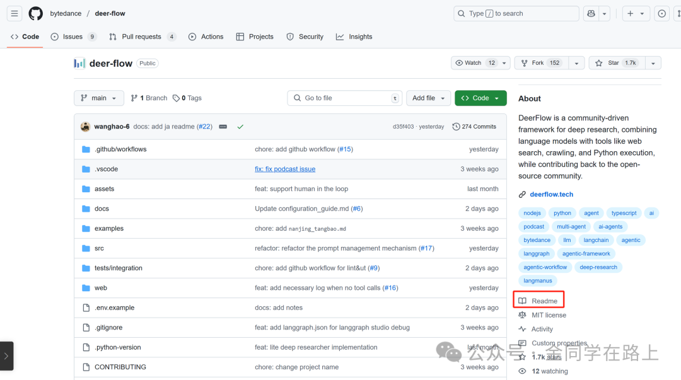The width and height of the screenshot is (681, 380).
Task: Open deer-flow breadcrumb link in header
Action: point(110,13)
